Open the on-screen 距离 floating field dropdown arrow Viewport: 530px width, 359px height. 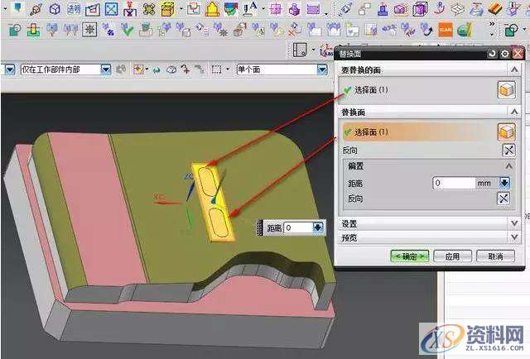coord(319,227)
